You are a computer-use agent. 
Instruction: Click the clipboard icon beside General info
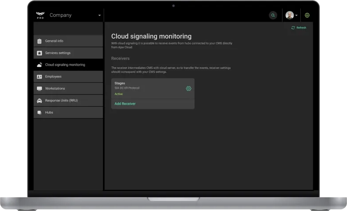pyautogui.click(x=40, y=41)
